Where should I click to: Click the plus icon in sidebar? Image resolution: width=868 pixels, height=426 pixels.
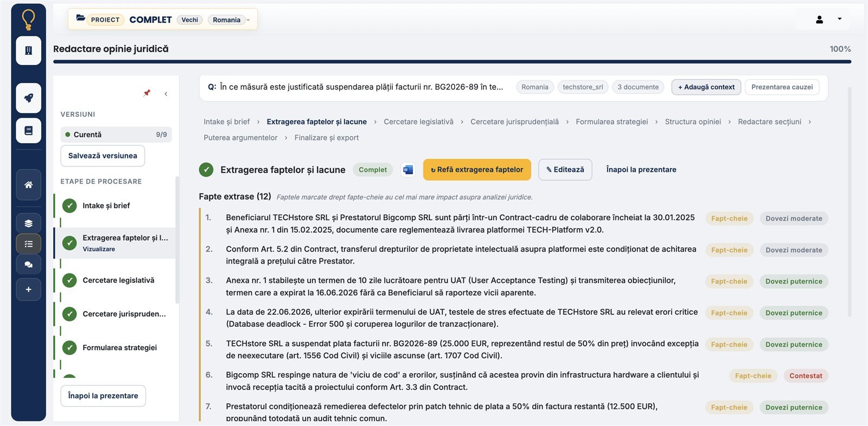coord(29,289)
